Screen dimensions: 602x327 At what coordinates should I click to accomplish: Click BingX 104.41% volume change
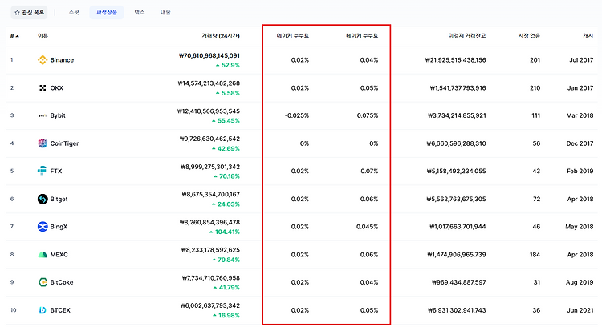[x=225, y=232]
